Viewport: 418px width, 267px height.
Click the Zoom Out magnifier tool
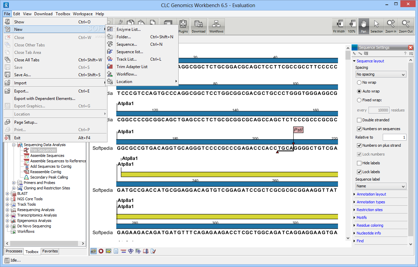[x=405, y=26]
